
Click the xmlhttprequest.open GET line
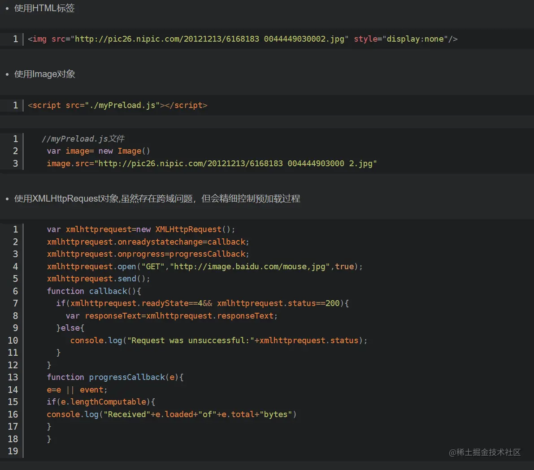click(x=204, y=267)
